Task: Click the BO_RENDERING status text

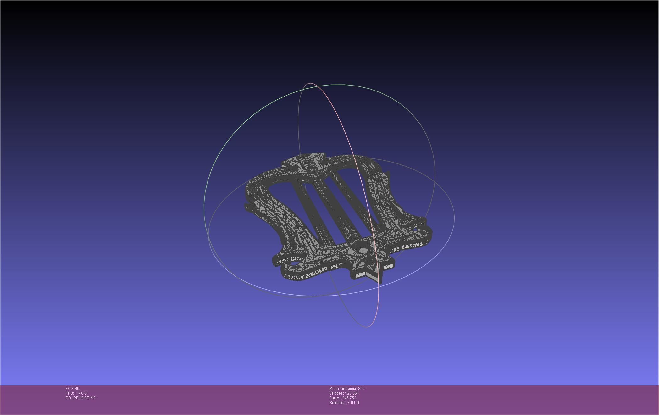Action: 81,398
